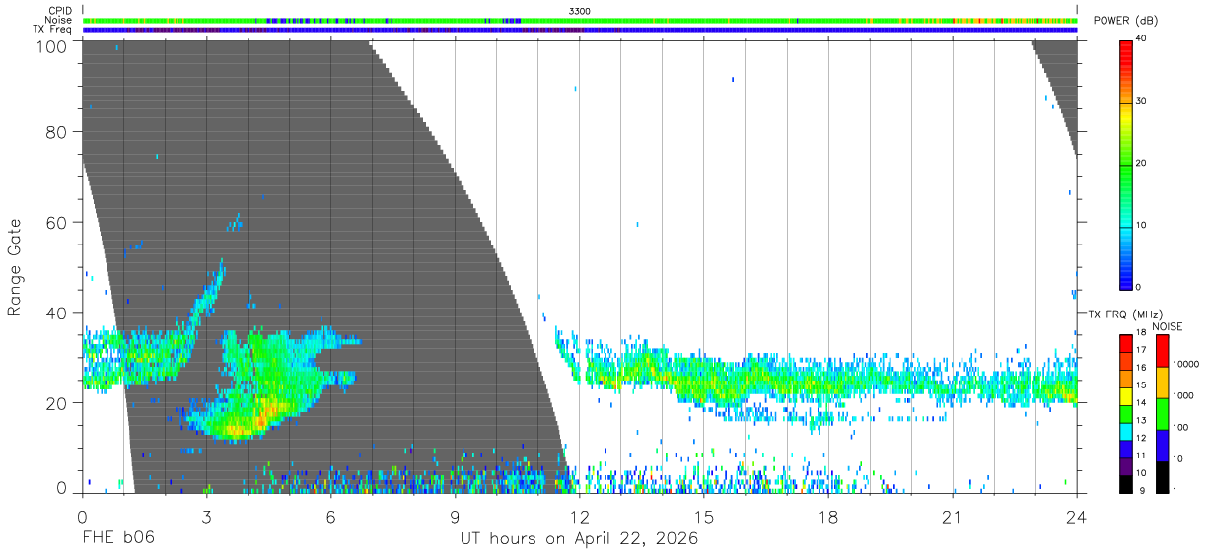1211x559 pixels.
Task: Click the FHE b06 radar beam label
Action: [118, 539]
